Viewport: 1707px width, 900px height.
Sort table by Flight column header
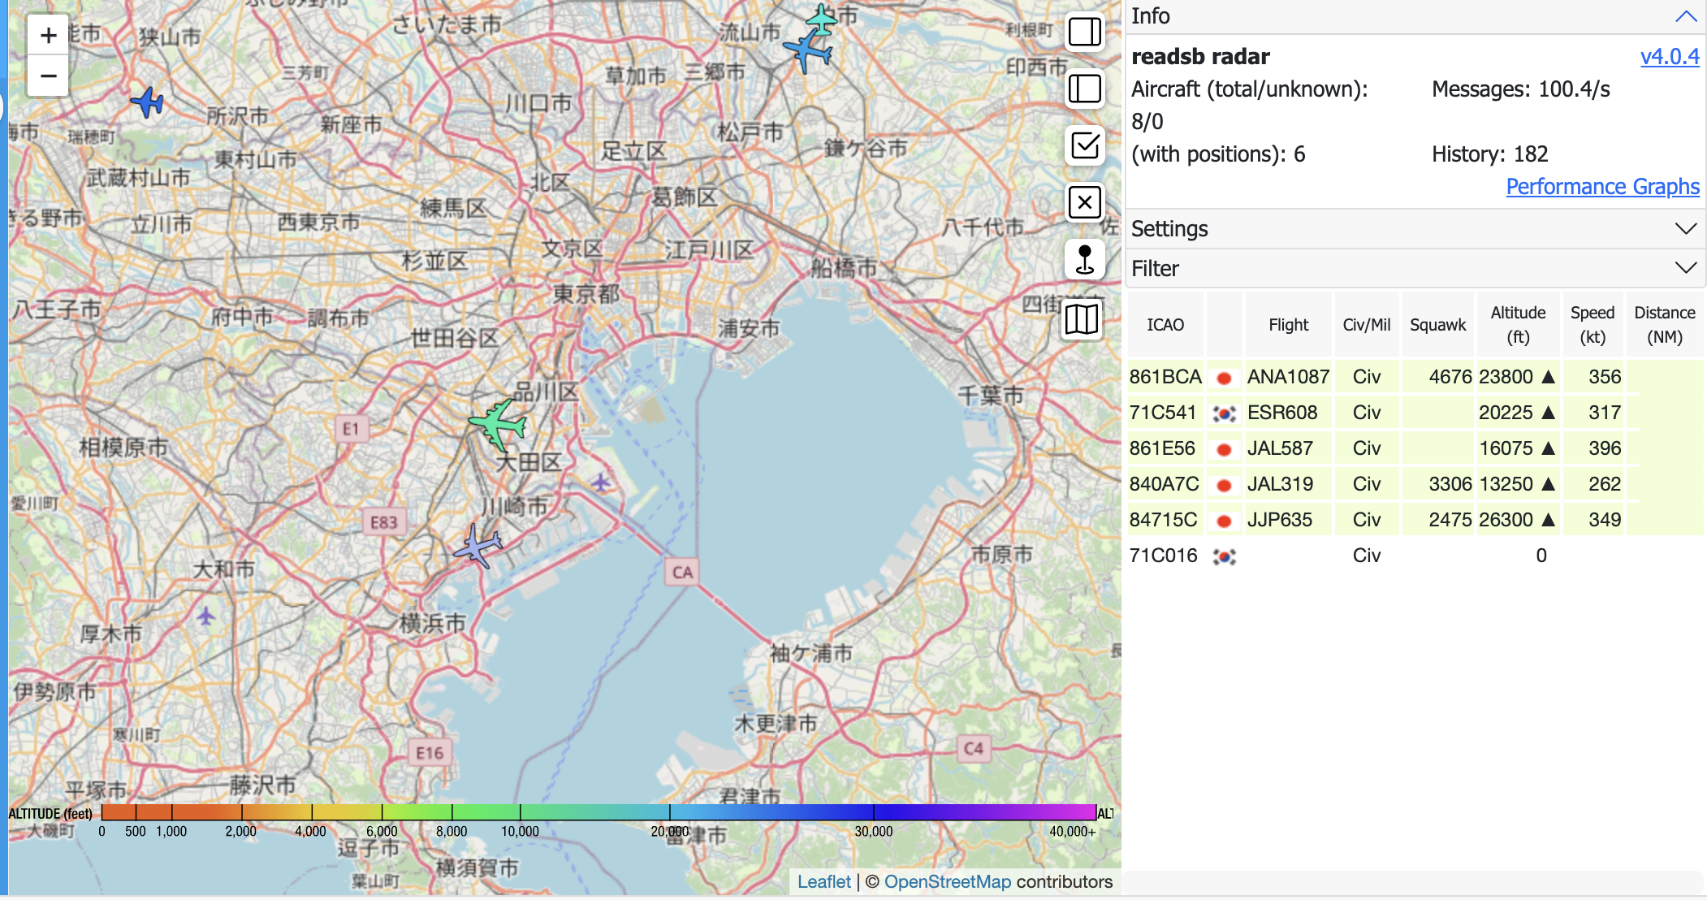point(1288,324)
